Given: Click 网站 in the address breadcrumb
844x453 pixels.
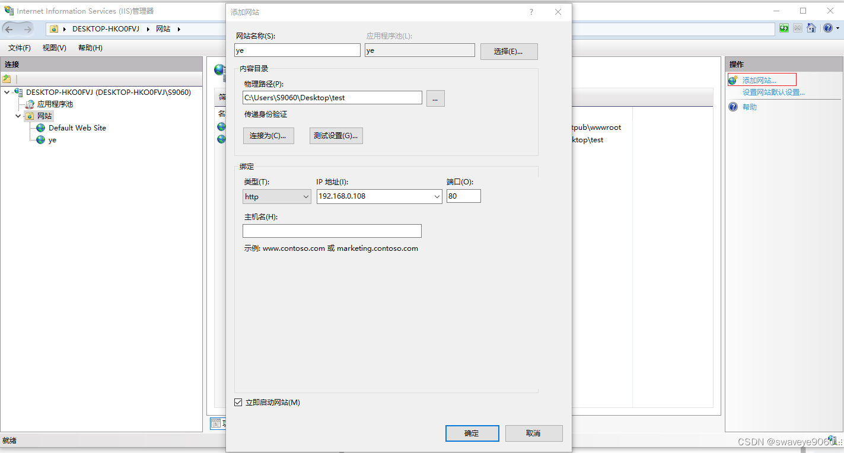Looking at the screenshot, I should 163,28.
